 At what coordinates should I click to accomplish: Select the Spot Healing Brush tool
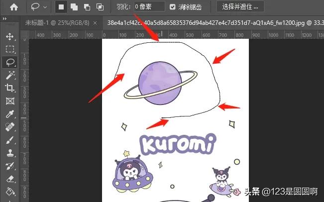(x=10, y=127)
